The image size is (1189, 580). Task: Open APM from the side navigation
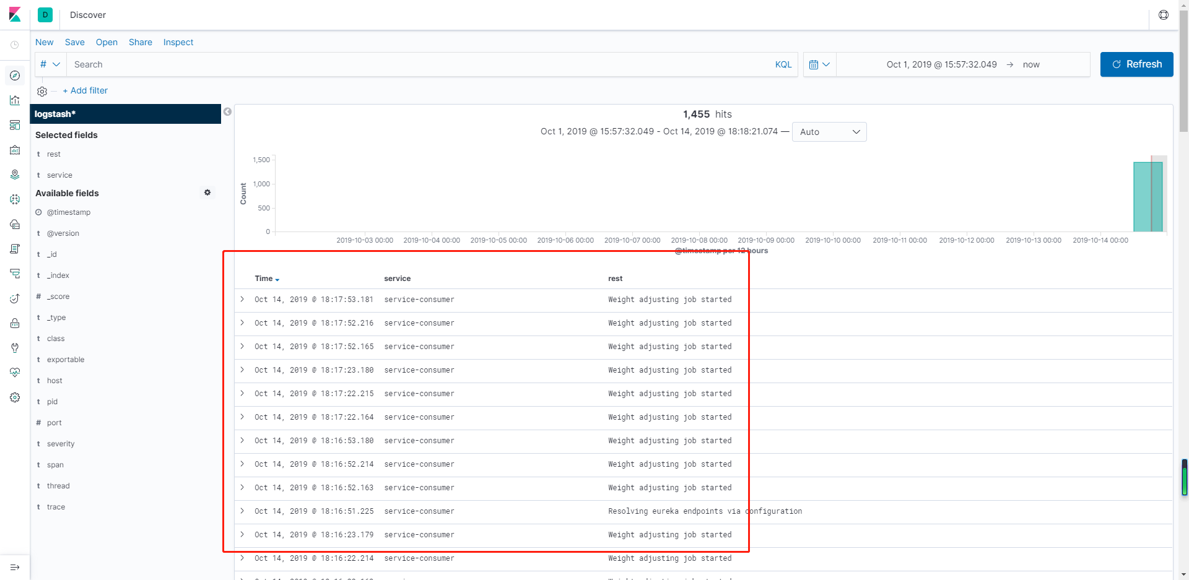[15, 274]
